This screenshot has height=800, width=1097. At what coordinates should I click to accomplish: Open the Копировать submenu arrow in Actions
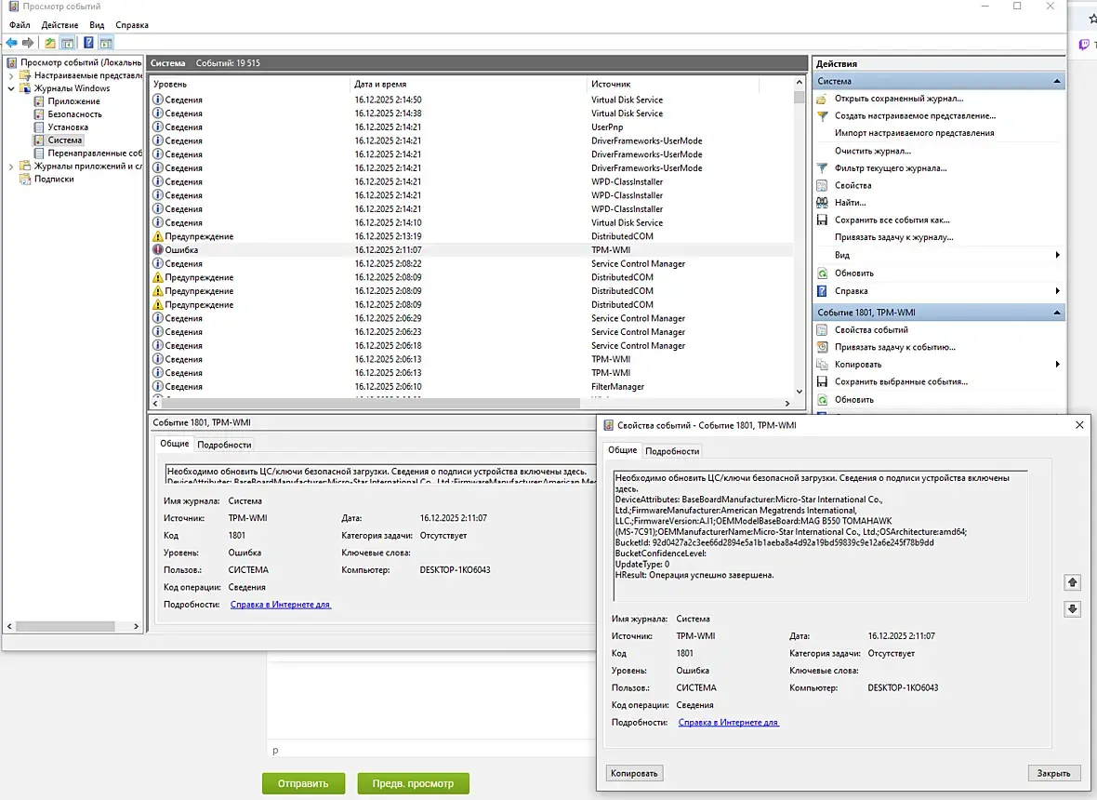click(1057, 364)
